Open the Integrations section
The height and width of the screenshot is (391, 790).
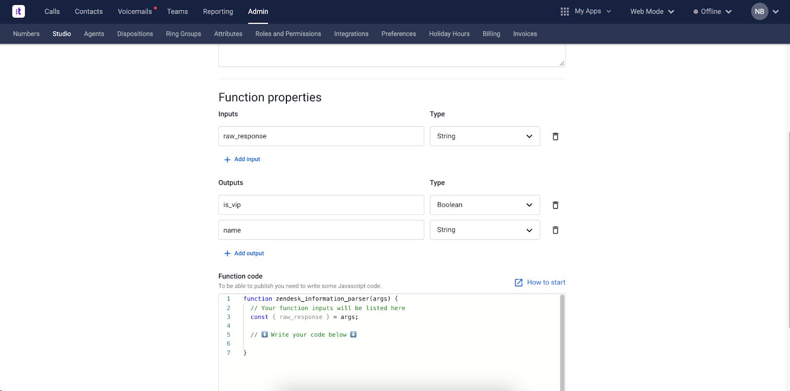351,34
